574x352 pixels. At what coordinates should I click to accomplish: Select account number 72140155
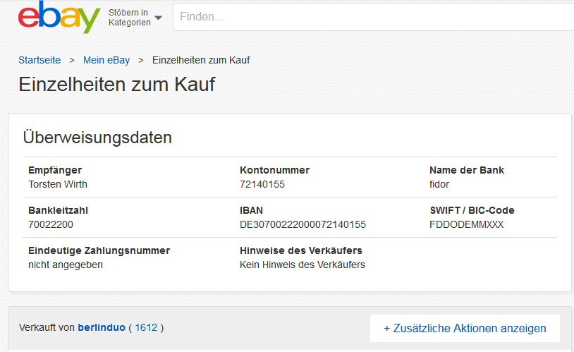pyautogui.click(x=262, y=184)
